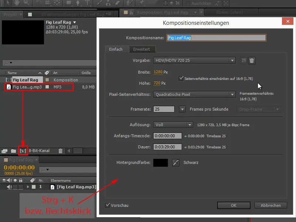Image resolution: width=296 pixels, height=222 pixels.
Task: Sort project items by Name column
Action: click(12, 73)
